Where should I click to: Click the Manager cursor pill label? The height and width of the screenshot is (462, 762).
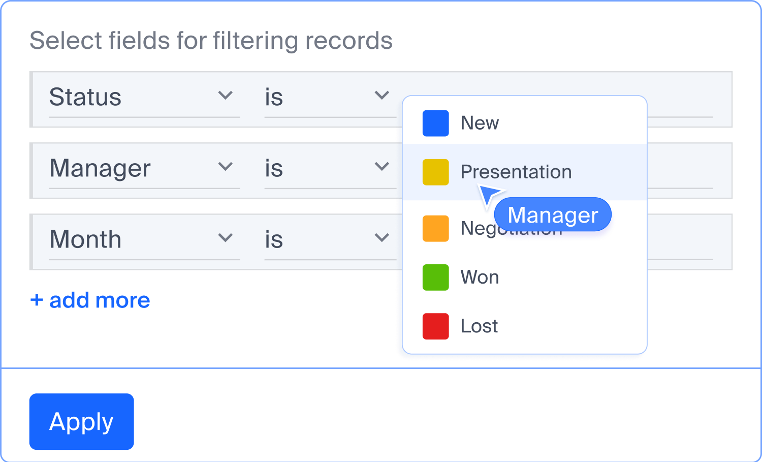click(553, 214)
